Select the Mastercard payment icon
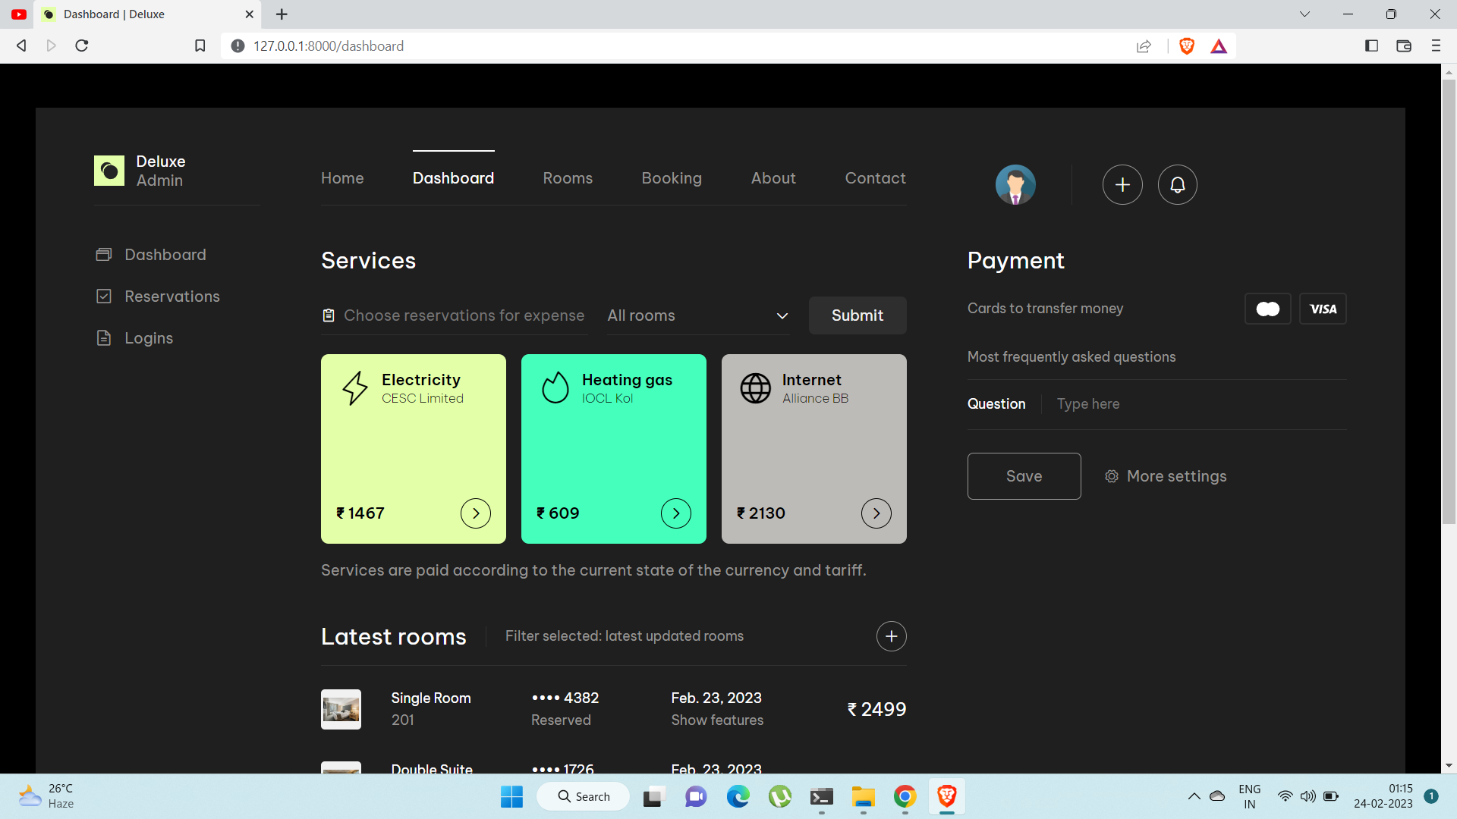Screen dimensions: 1457x819 (1267, 309)
